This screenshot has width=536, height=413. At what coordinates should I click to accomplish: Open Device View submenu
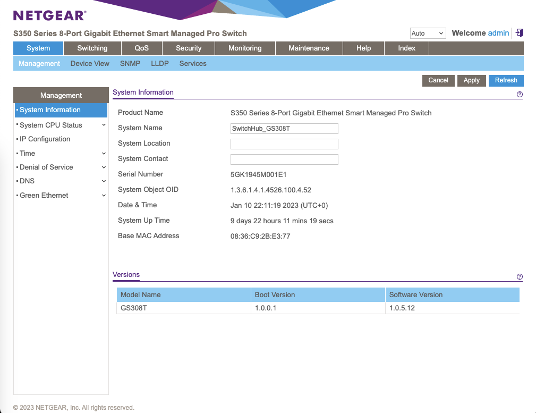(x=90, y=64)
